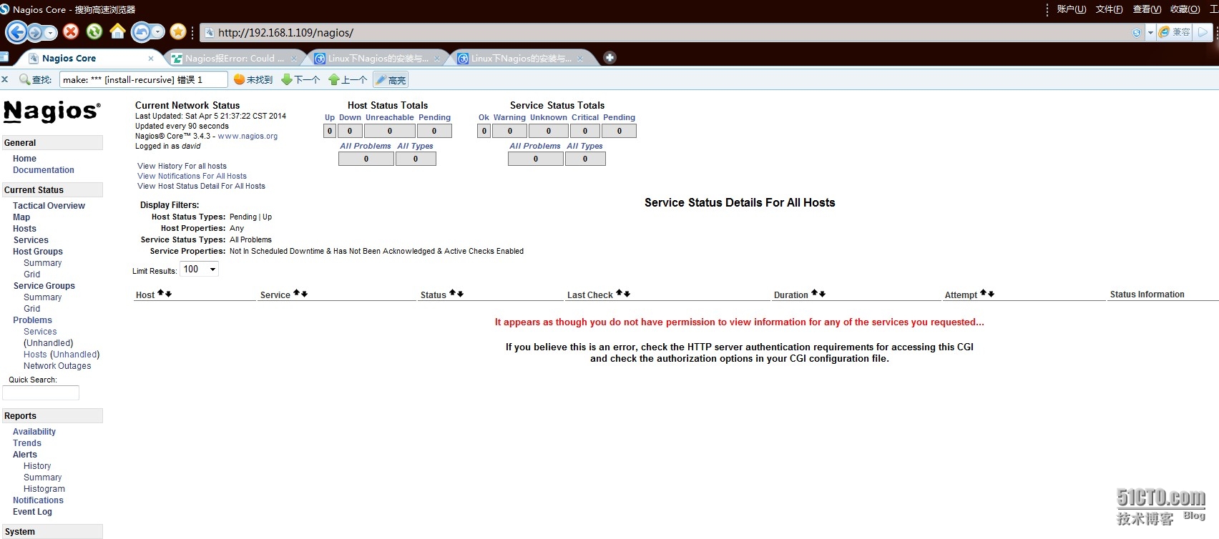The height and width of the screenshot is (539, 1219).
Task: Click 上一个 find previous button
Action: point(348,79)
